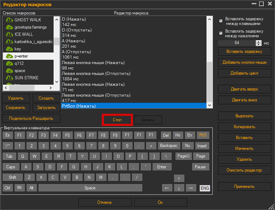Click the delay value field showing 64
The height and width of the screenshot is (210, 275).
click(237, 43)
